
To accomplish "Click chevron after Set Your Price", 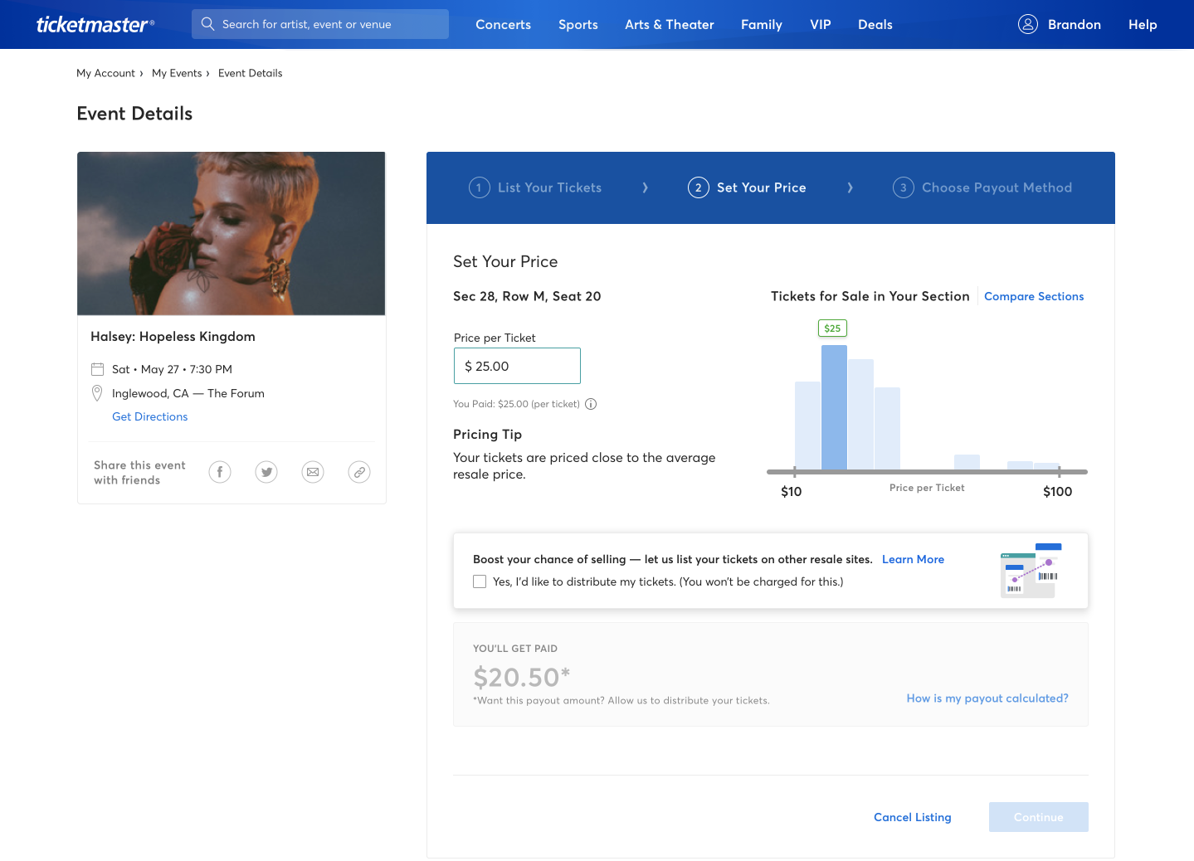I will coord(850,187).
